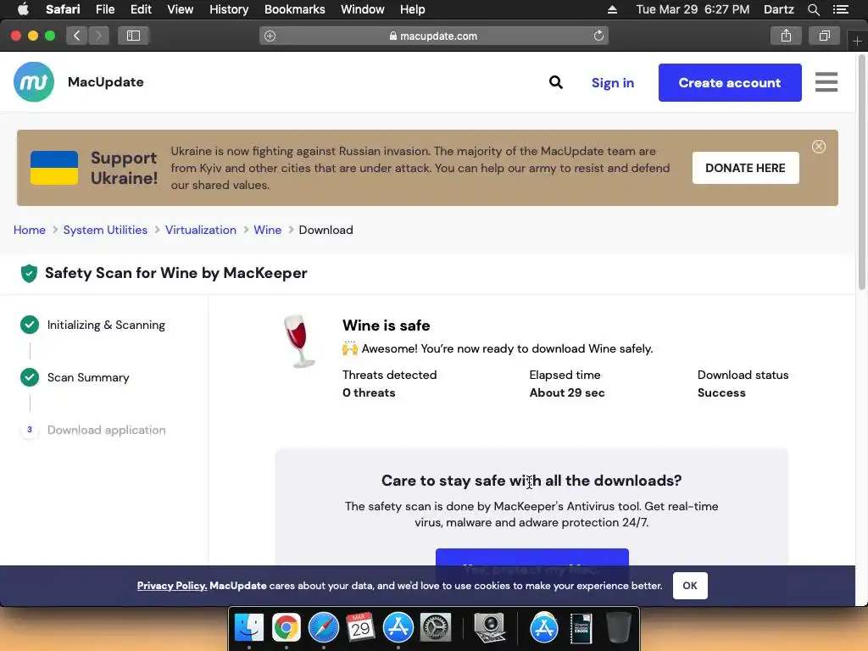Open the Window menu
The width and height of the screenshot is (868, 651).
(x=362, y=9)
